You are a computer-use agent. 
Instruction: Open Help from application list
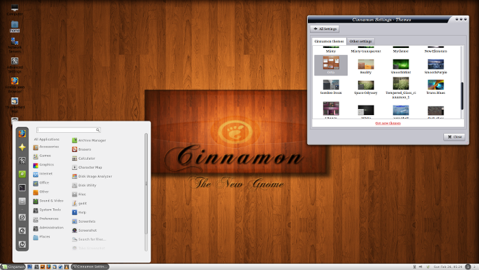(x=79, y=212)
